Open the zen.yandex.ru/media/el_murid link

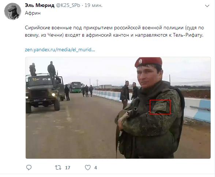(60, 49)
